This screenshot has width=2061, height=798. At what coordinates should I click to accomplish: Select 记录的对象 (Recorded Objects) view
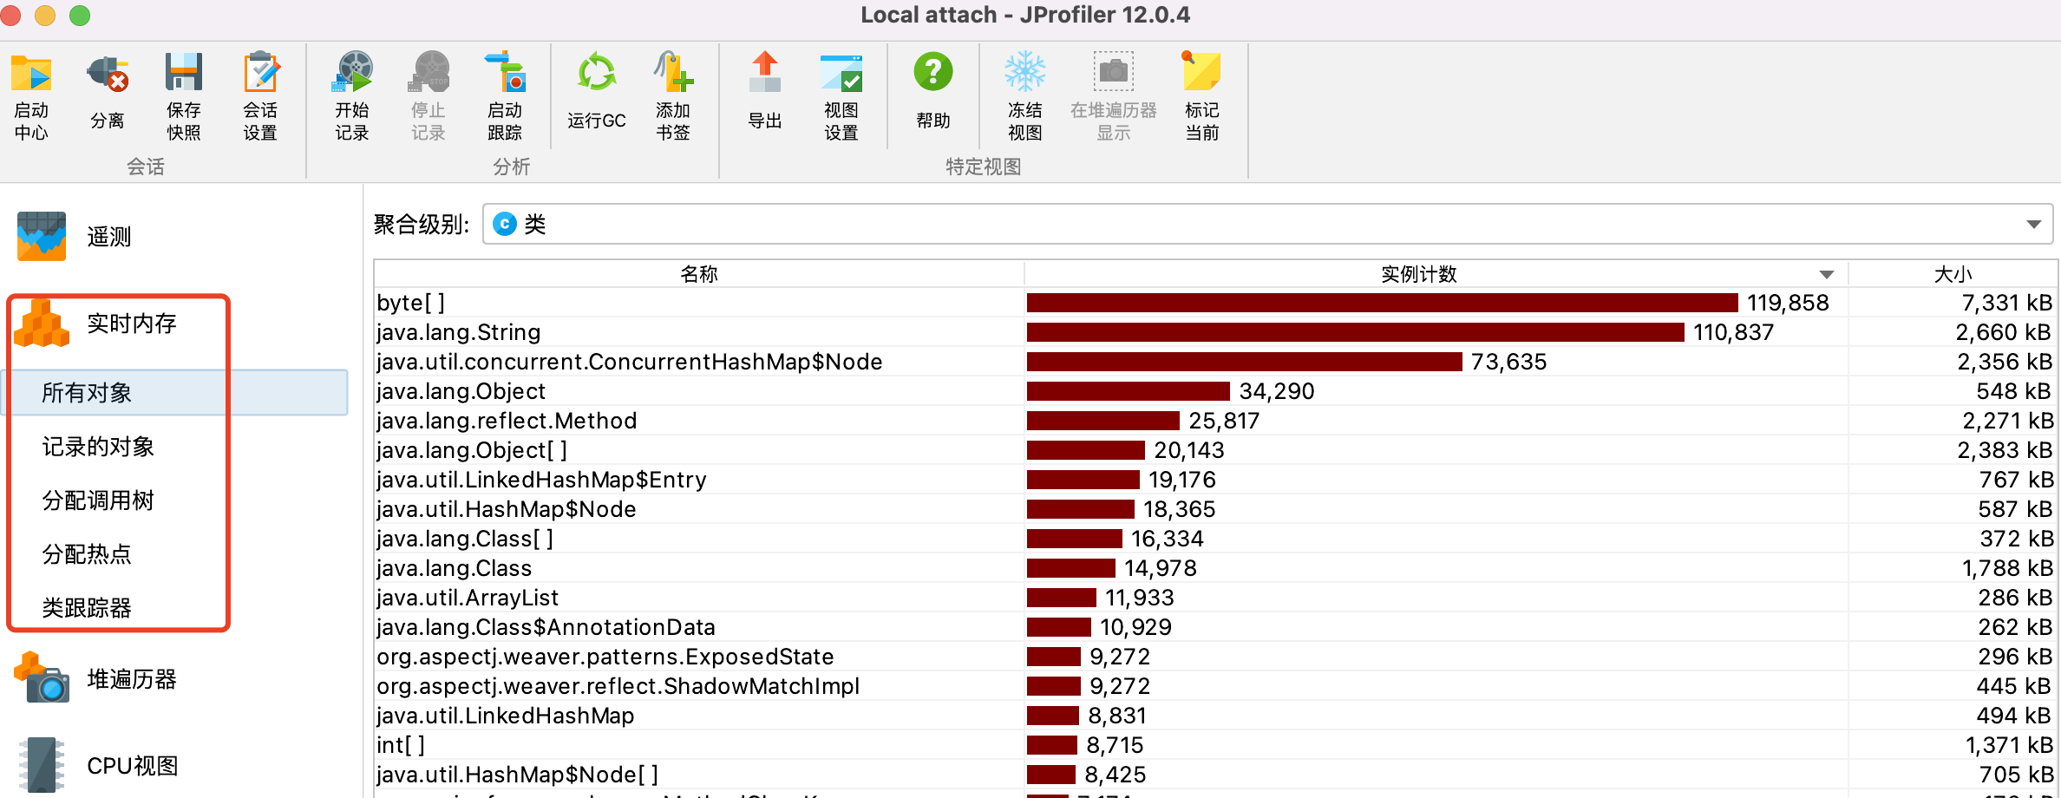tap(98, 447)
